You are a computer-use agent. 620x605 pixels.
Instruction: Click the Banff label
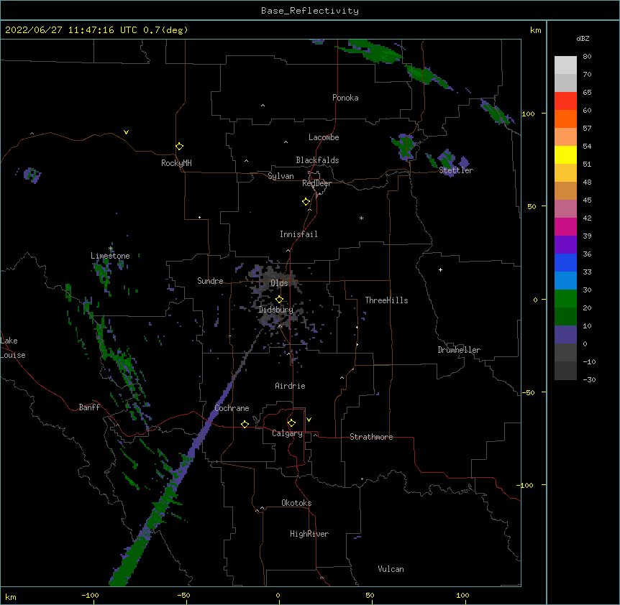(x=89, y=407)
